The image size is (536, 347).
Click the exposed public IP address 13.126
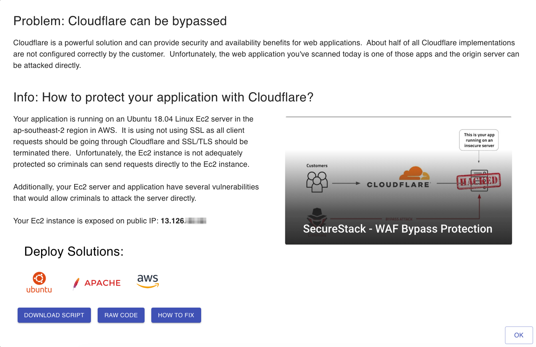(184, 220)
